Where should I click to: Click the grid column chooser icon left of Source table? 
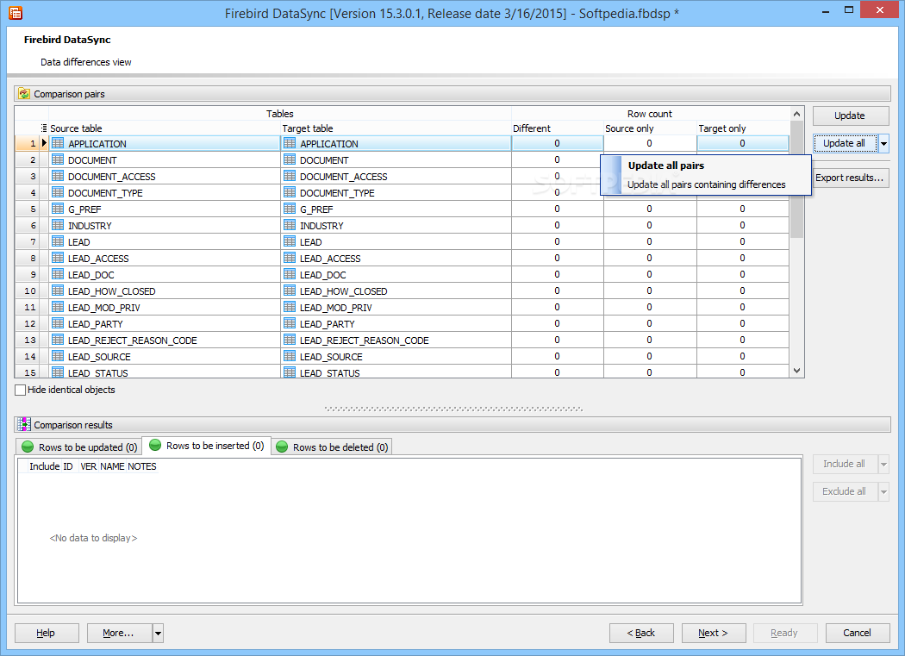pyautogui.click(x=44, y=128)
